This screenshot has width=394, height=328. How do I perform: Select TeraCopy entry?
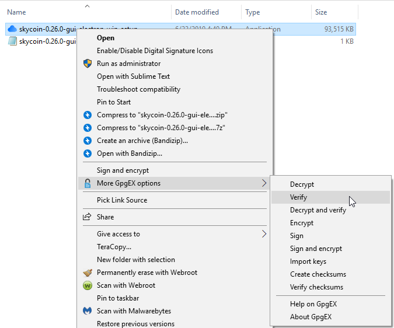pyautogui.click(x=175, y=247)
